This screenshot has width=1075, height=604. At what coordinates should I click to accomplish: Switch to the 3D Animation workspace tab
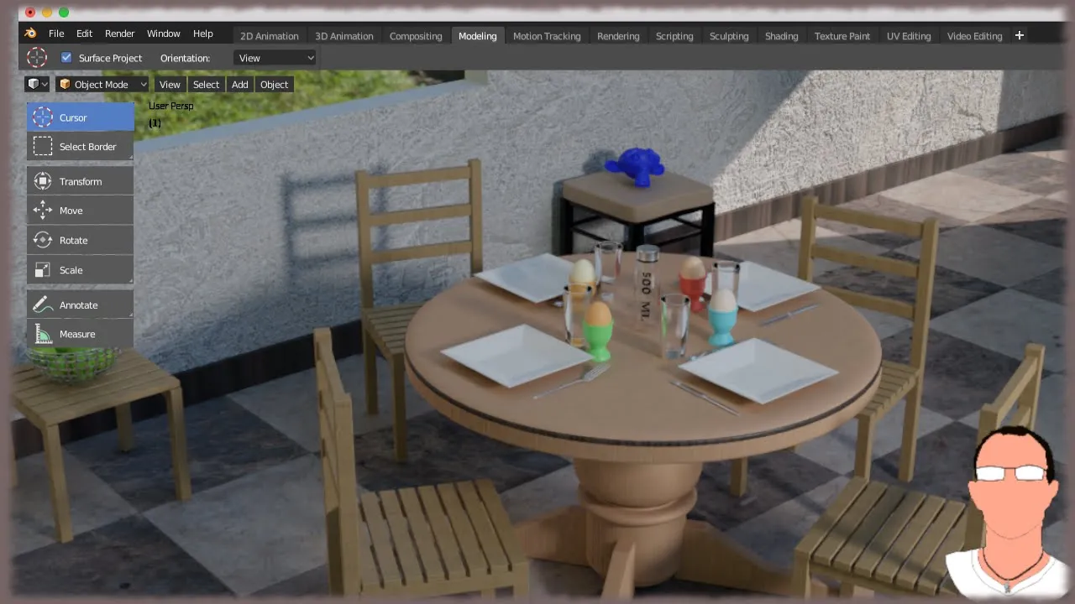(344, 36)
